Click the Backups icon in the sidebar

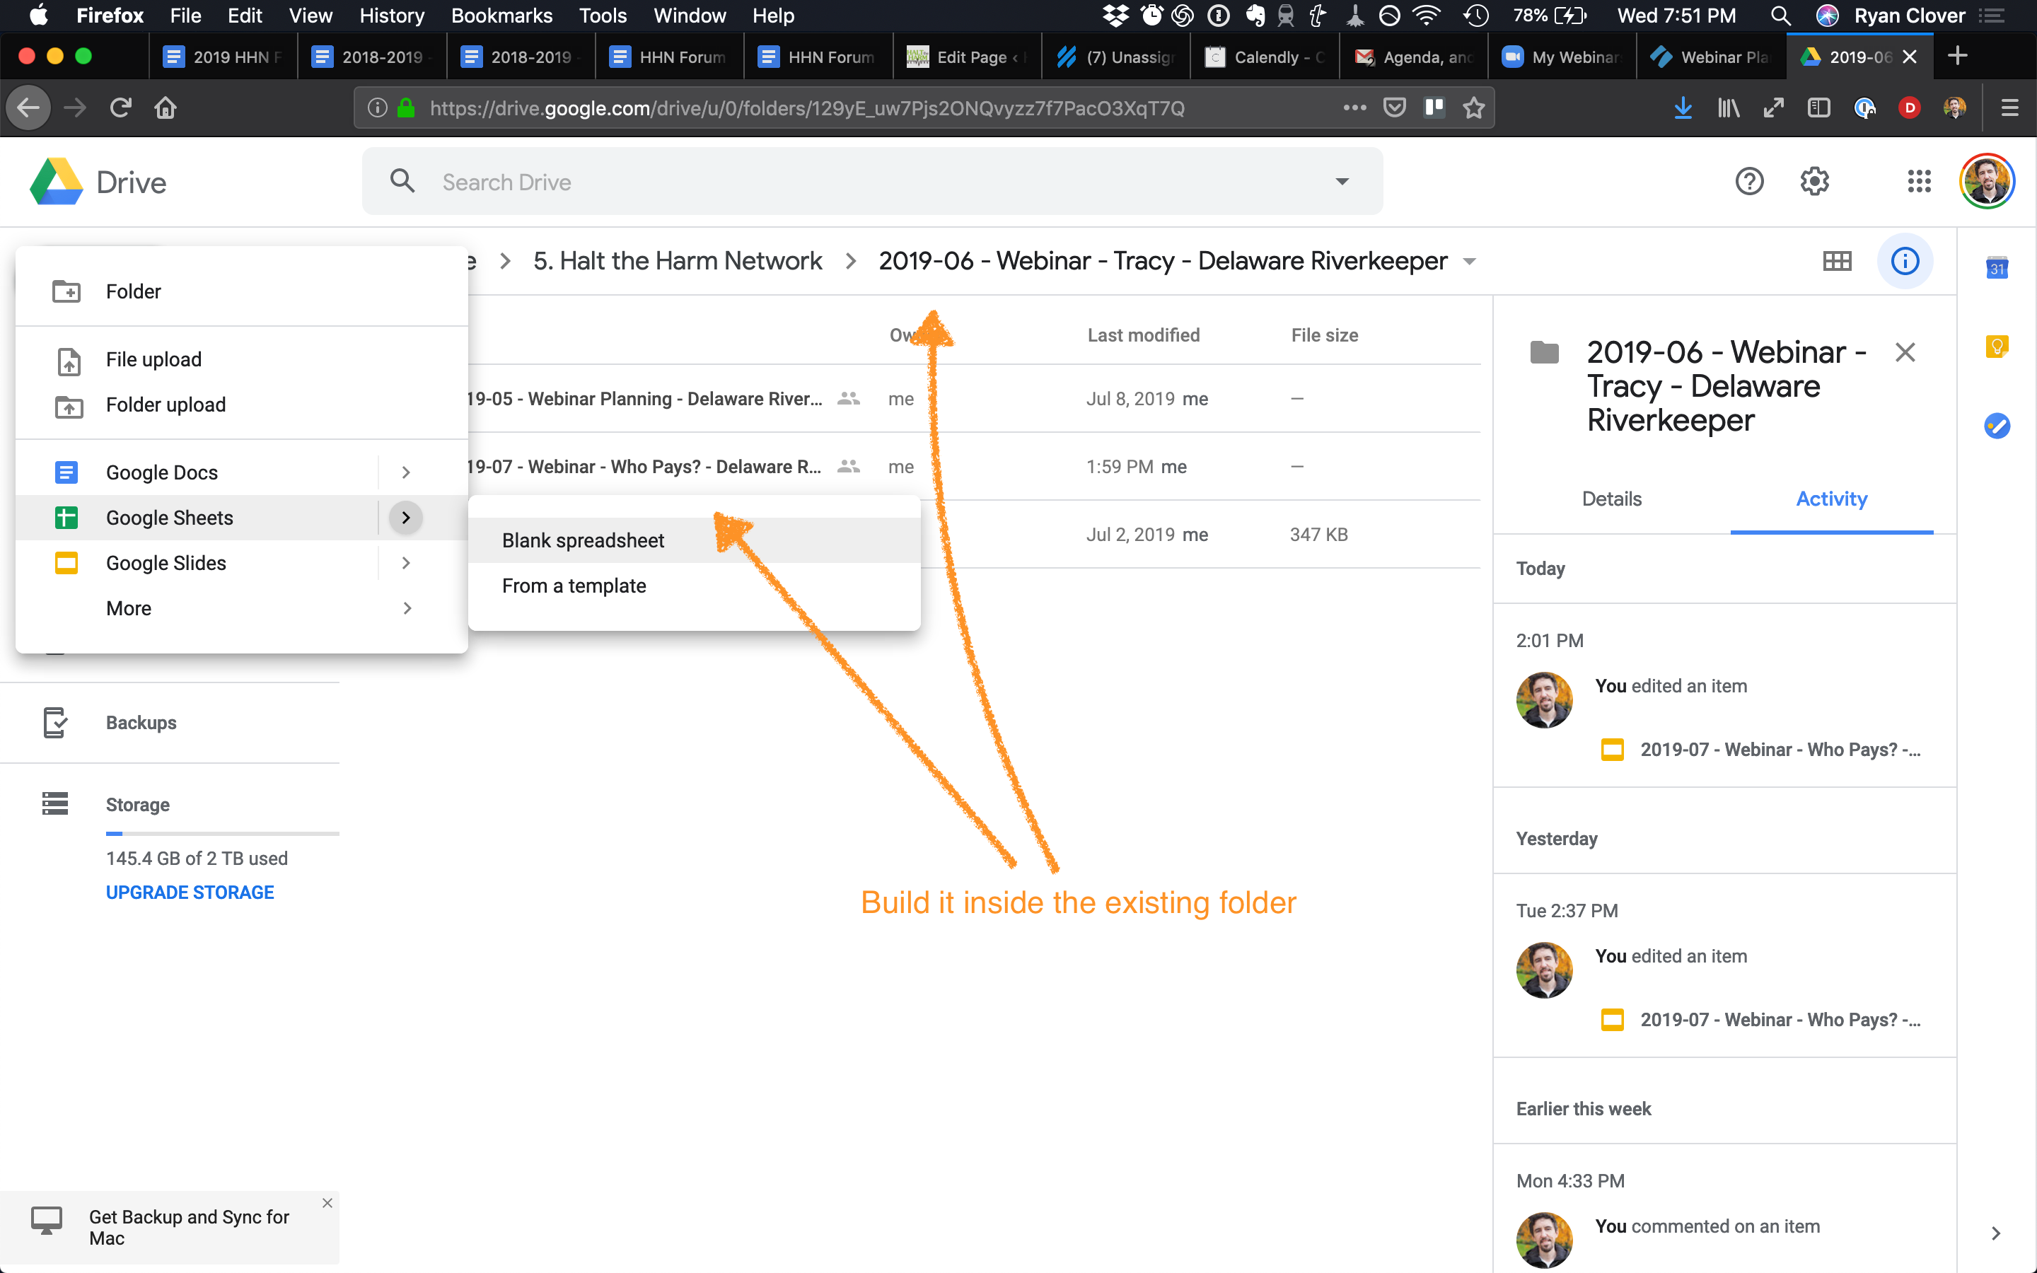[54, 722]
